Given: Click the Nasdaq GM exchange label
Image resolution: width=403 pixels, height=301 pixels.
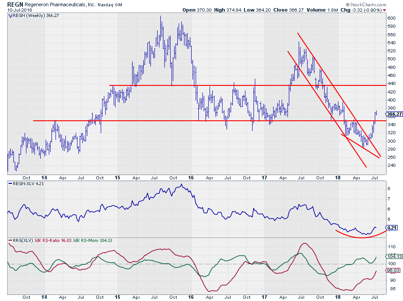Looking at the screenshot, I should tap(110, 4).
